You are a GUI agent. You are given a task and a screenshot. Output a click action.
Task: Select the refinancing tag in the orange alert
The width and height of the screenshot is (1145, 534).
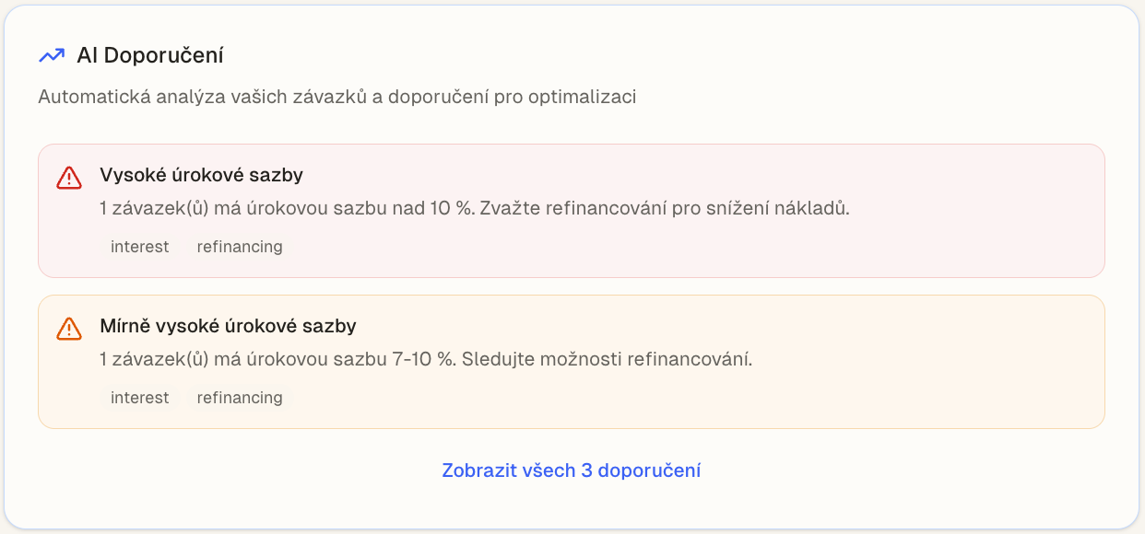click(x=240, y=397)
